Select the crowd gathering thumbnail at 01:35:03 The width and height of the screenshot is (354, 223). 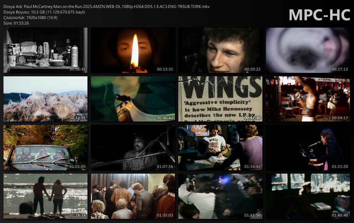tap(133, 196)
